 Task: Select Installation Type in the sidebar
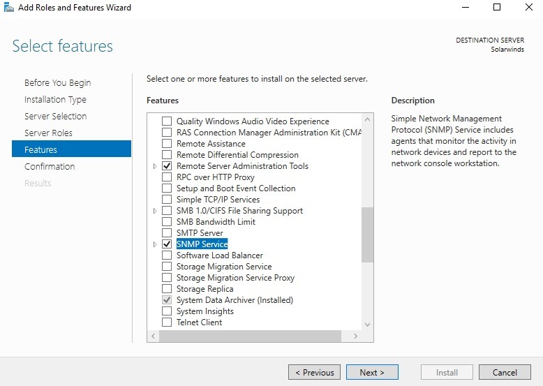pos(55,99)
